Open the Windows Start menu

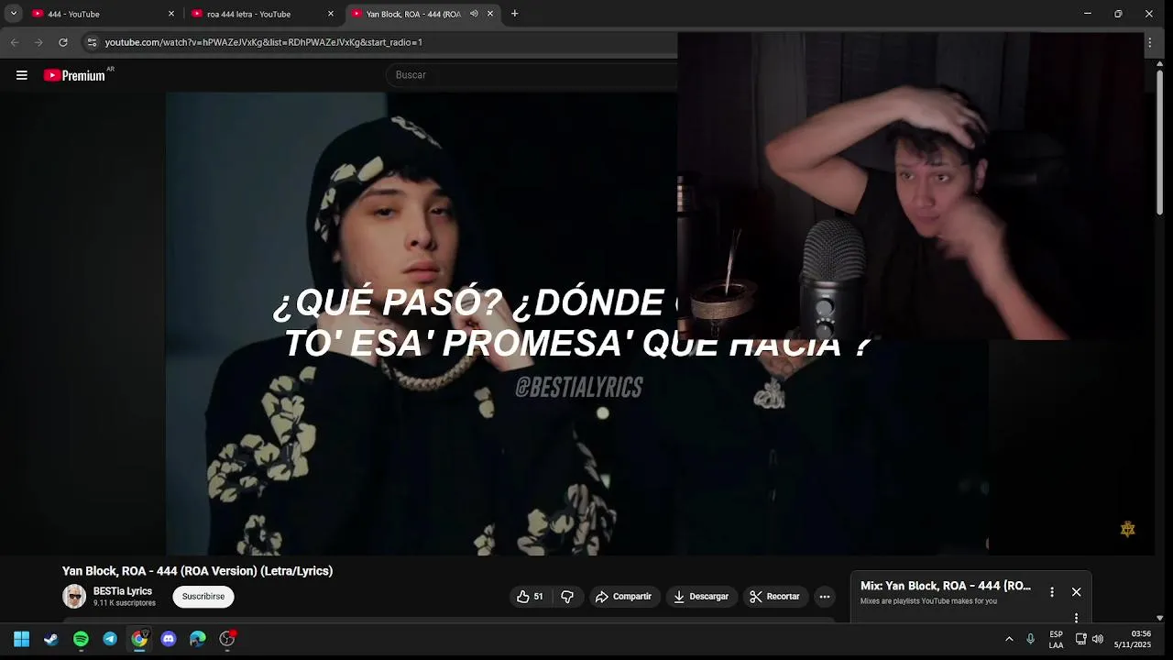pos(22,639)
